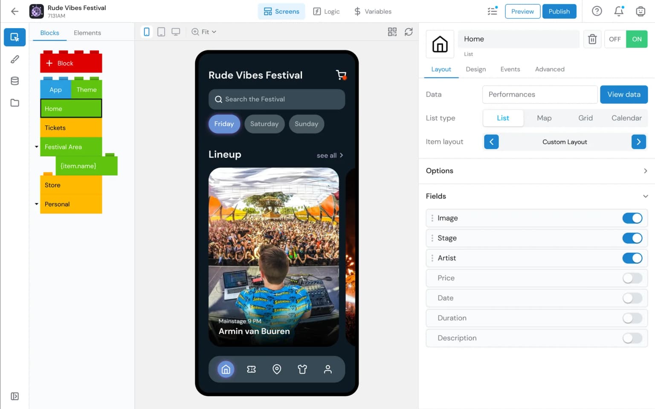
Task: Open the data sources panel in left sidebar
Action: pyautogui.click(x=15, y=81)
